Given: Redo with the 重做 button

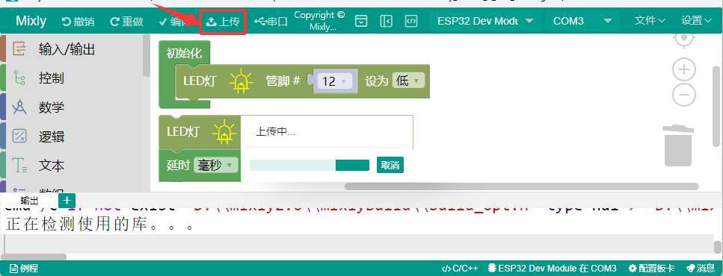Looking at the screenshot, I should [x=127, y=22].
